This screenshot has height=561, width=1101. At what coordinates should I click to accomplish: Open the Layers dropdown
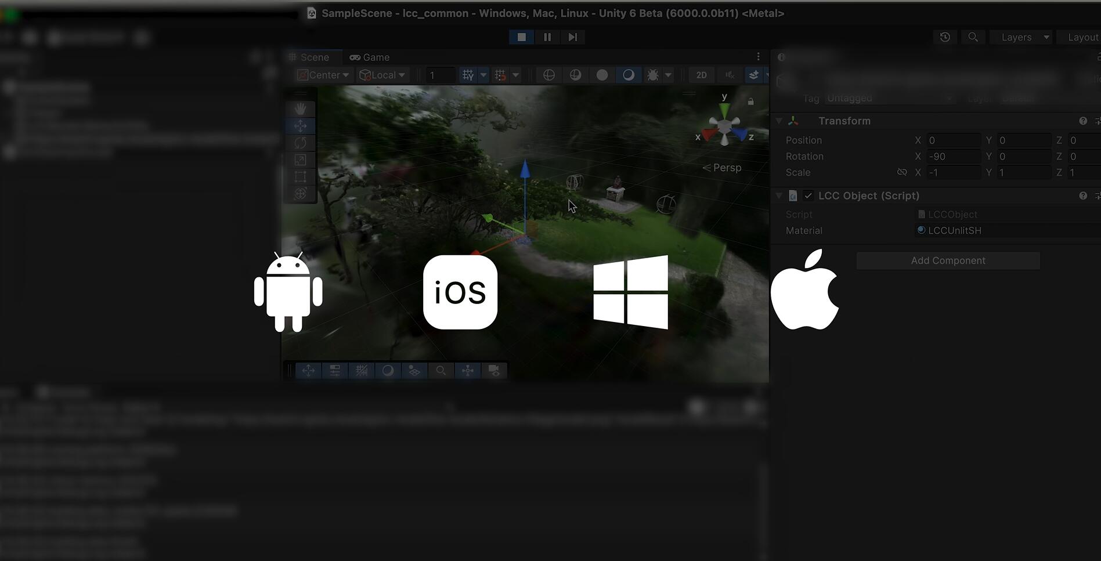tap(1021, 37)
